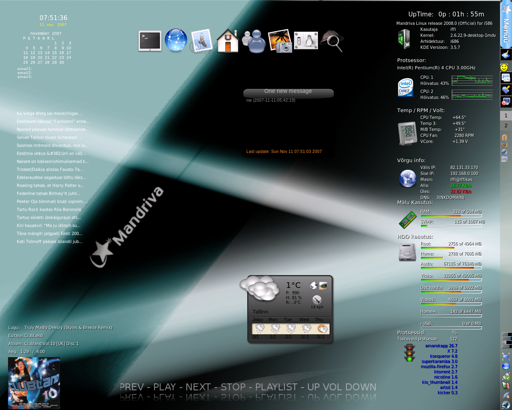
Task: Open headline Federline tahab Britney'lt juhil
Action: [48, 193]
